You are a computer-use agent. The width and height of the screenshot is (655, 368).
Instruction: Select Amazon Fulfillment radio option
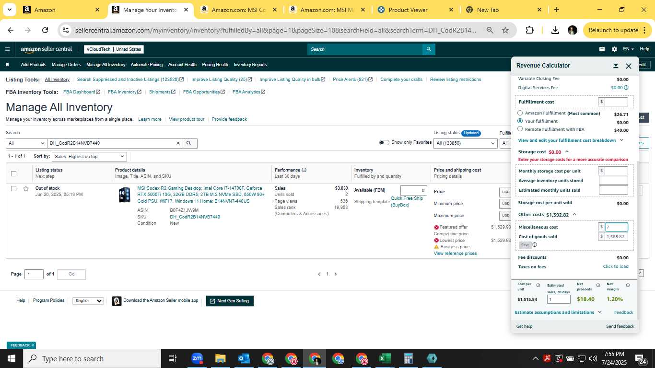520,113
